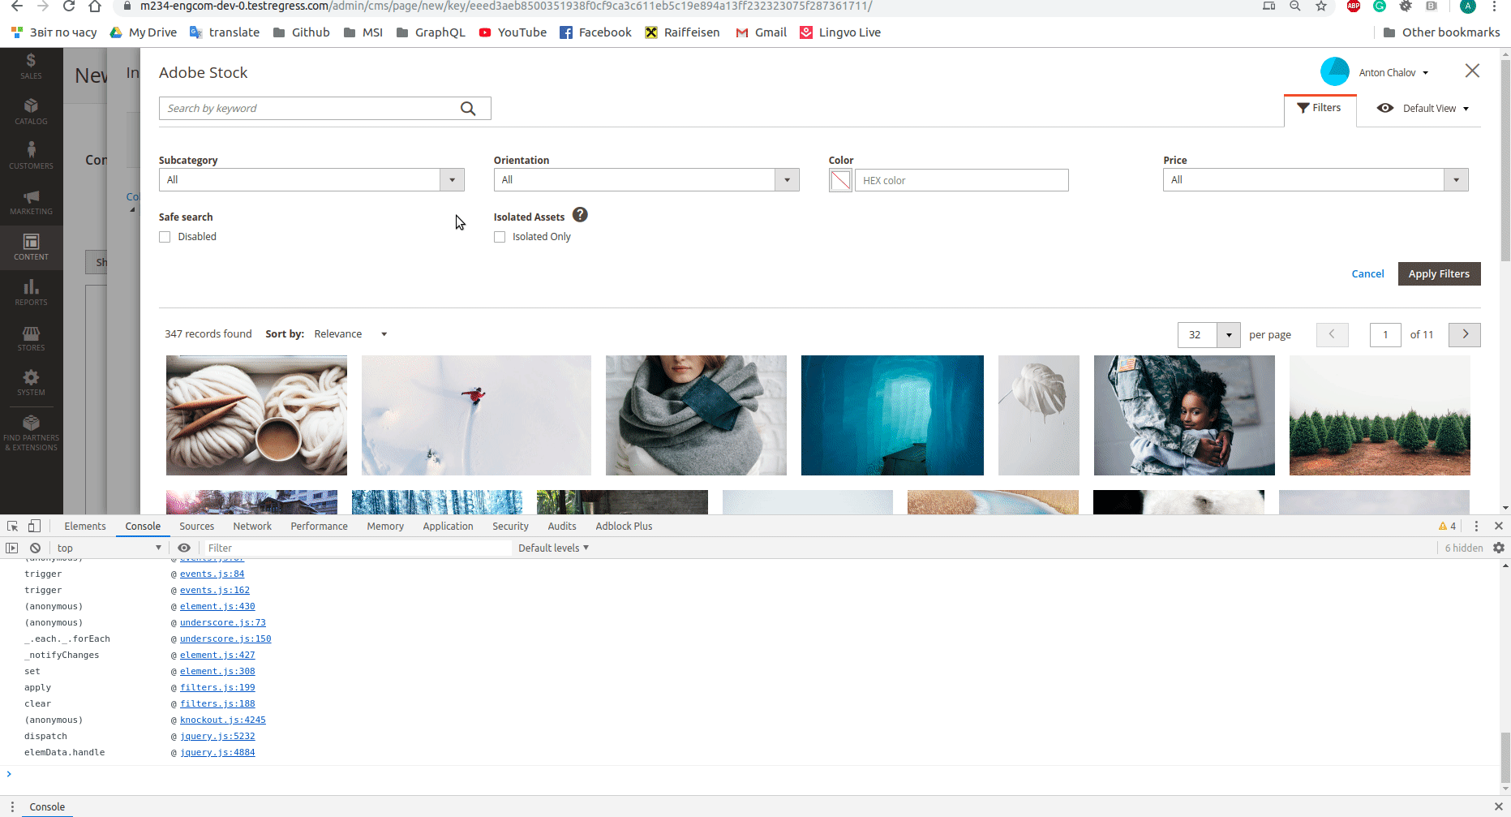Open the knockout.js:4245 source link
1511x817 pixels.
pyautogui.click(x=223, y=720)
